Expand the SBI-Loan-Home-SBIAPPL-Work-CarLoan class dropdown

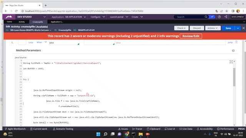(50, 30)
